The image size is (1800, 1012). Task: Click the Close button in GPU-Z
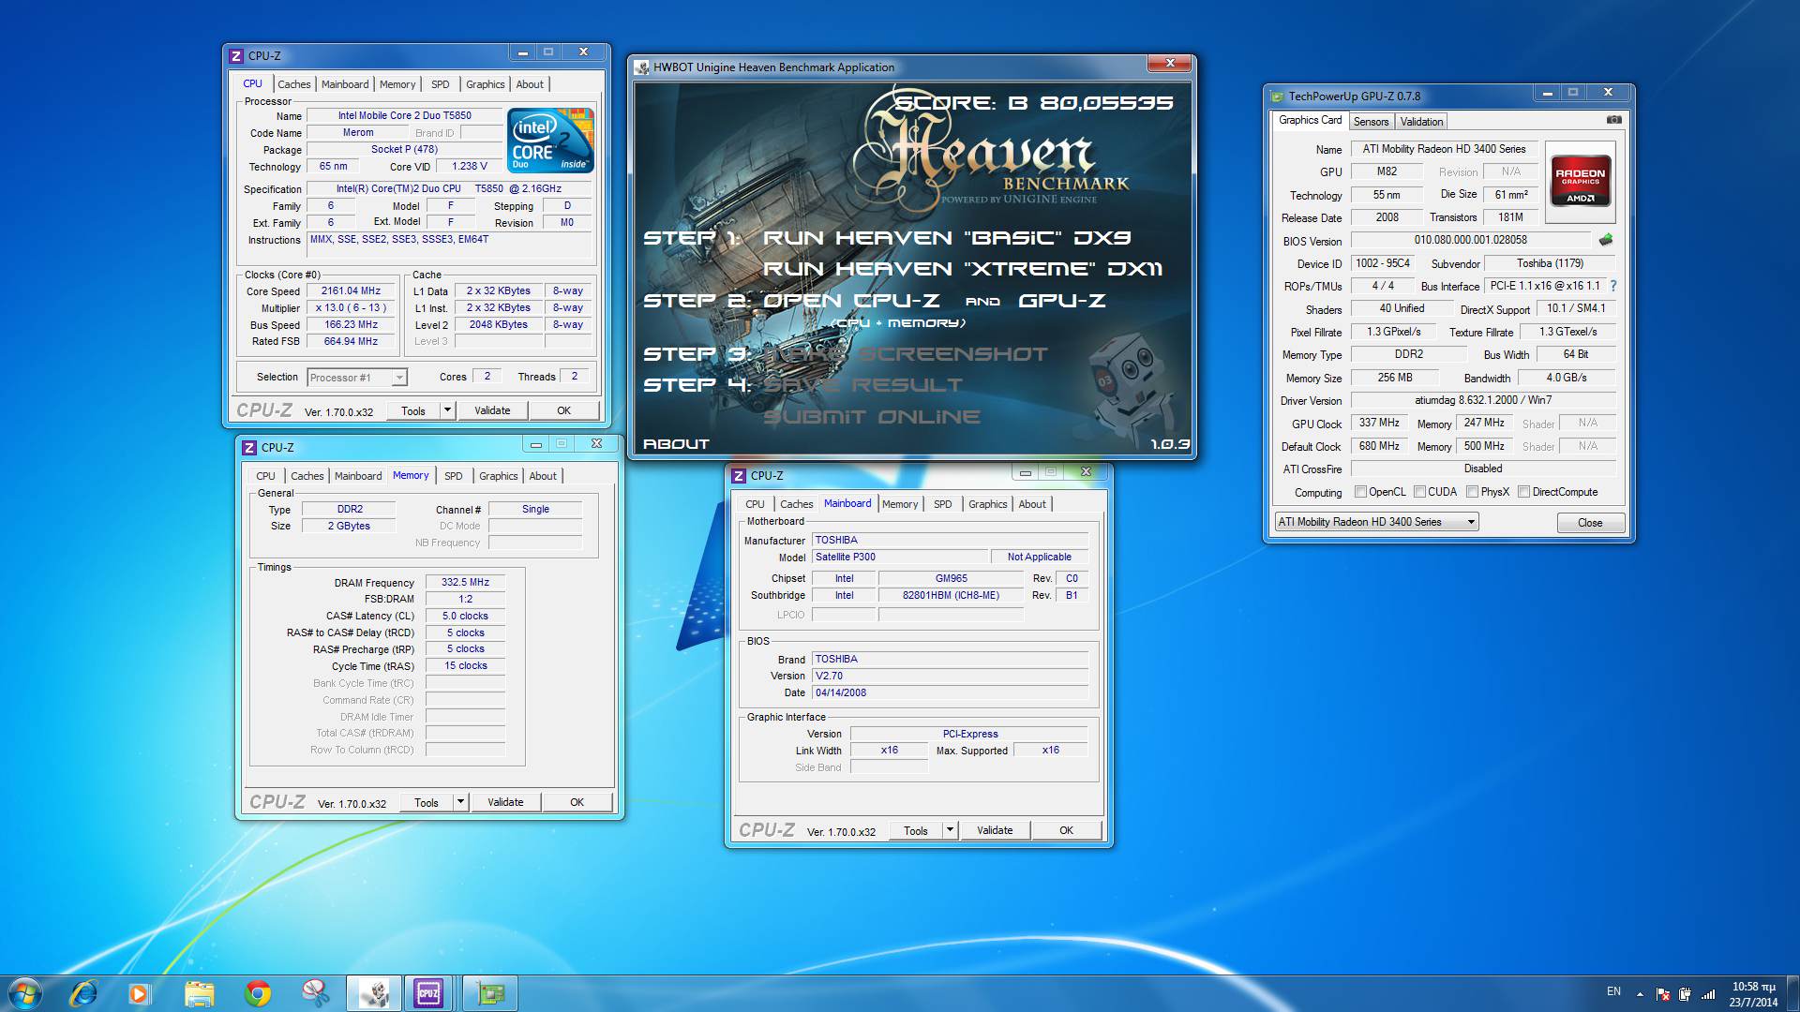(x=1590, y=523)
